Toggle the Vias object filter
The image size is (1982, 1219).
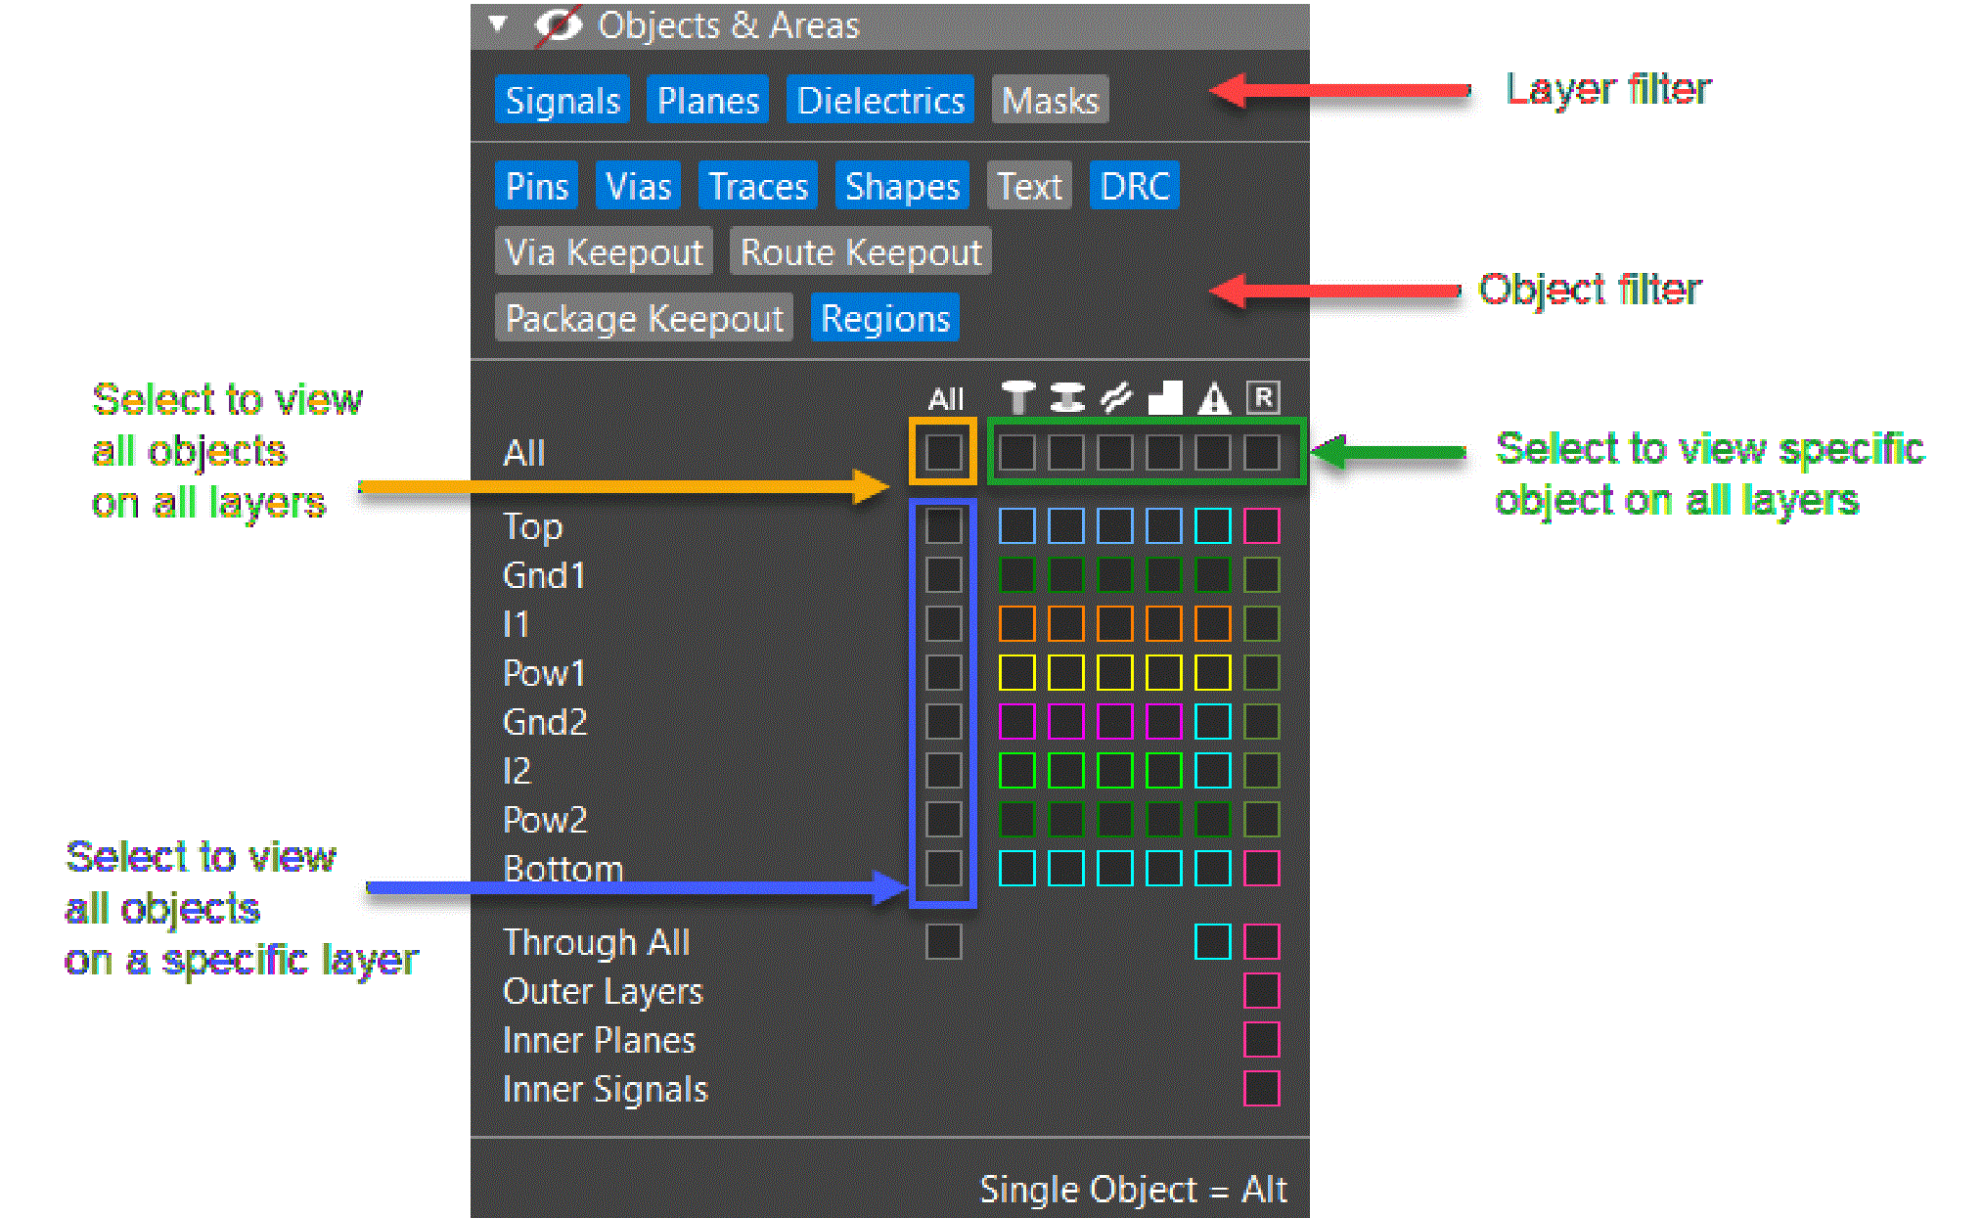638,186
